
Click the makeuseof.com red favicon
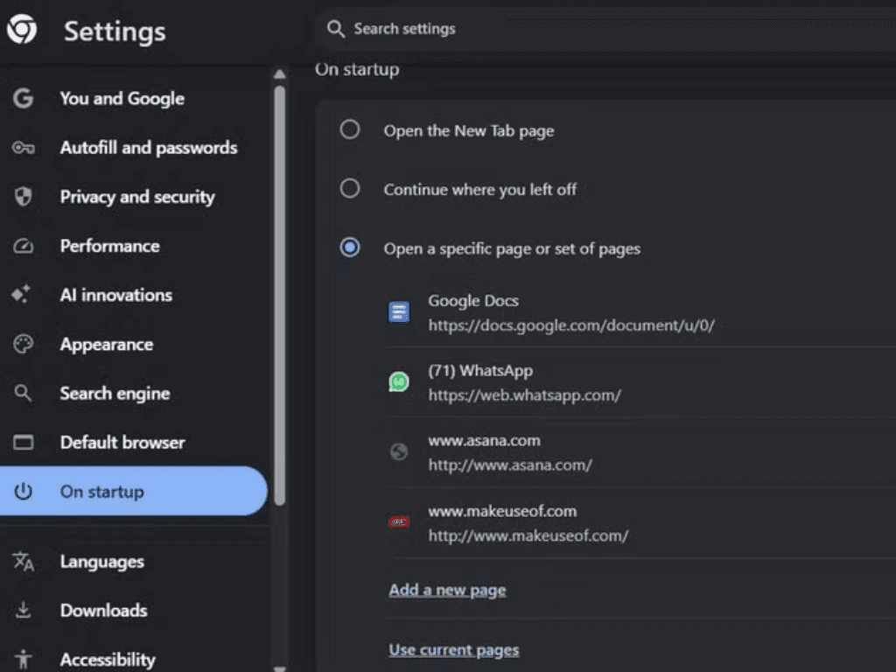(399, 522)
